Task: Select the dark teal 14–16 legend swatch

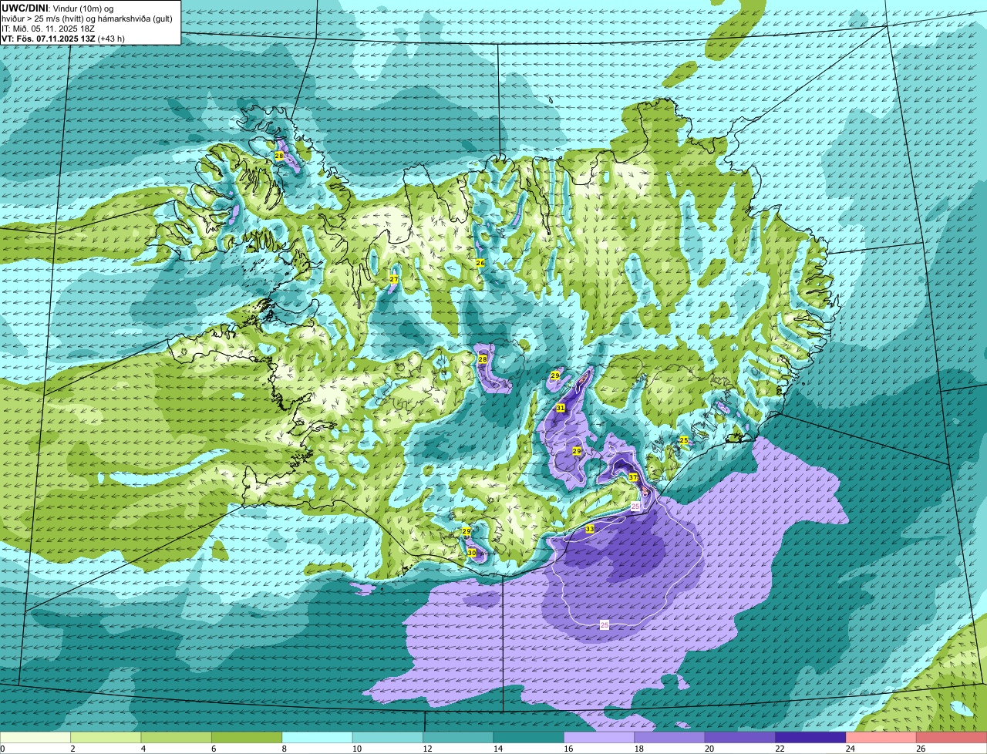Action: pyautogui.click(x=529, y=738)
